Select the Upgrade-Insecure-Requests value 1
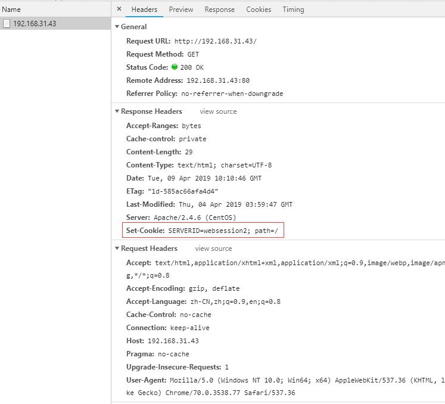The width and height of the screenshot is (445, 404). tap(226, 367)
